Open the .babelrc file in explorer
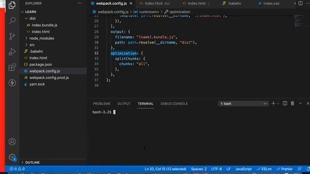This screenshot has height=174, width=310. pos(36,51)
